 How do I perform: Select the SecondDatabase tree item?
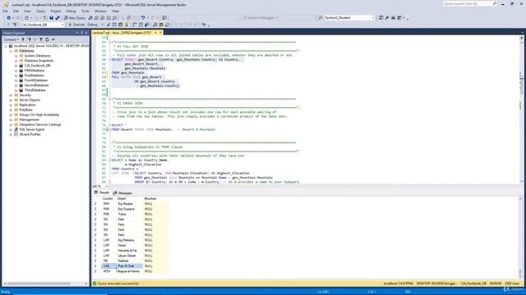pos(36,85)
